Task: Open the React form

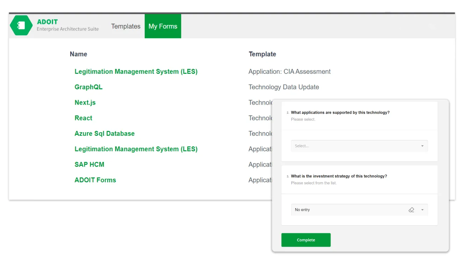Action: click(84, 118)
